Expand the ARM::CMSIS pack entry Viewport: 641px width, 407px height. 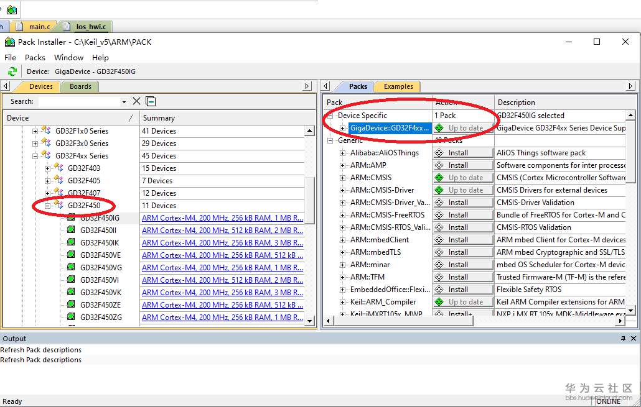(342, 178)
